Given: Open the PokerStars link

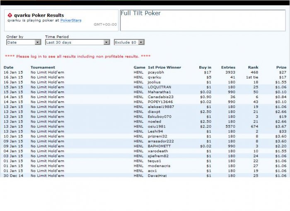Looking at the screenshot, I should tap(71, 20).
